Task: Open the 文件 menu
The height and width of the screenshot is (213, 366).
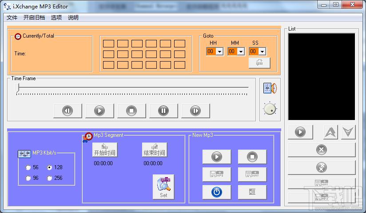Action: tap(12, 17)
